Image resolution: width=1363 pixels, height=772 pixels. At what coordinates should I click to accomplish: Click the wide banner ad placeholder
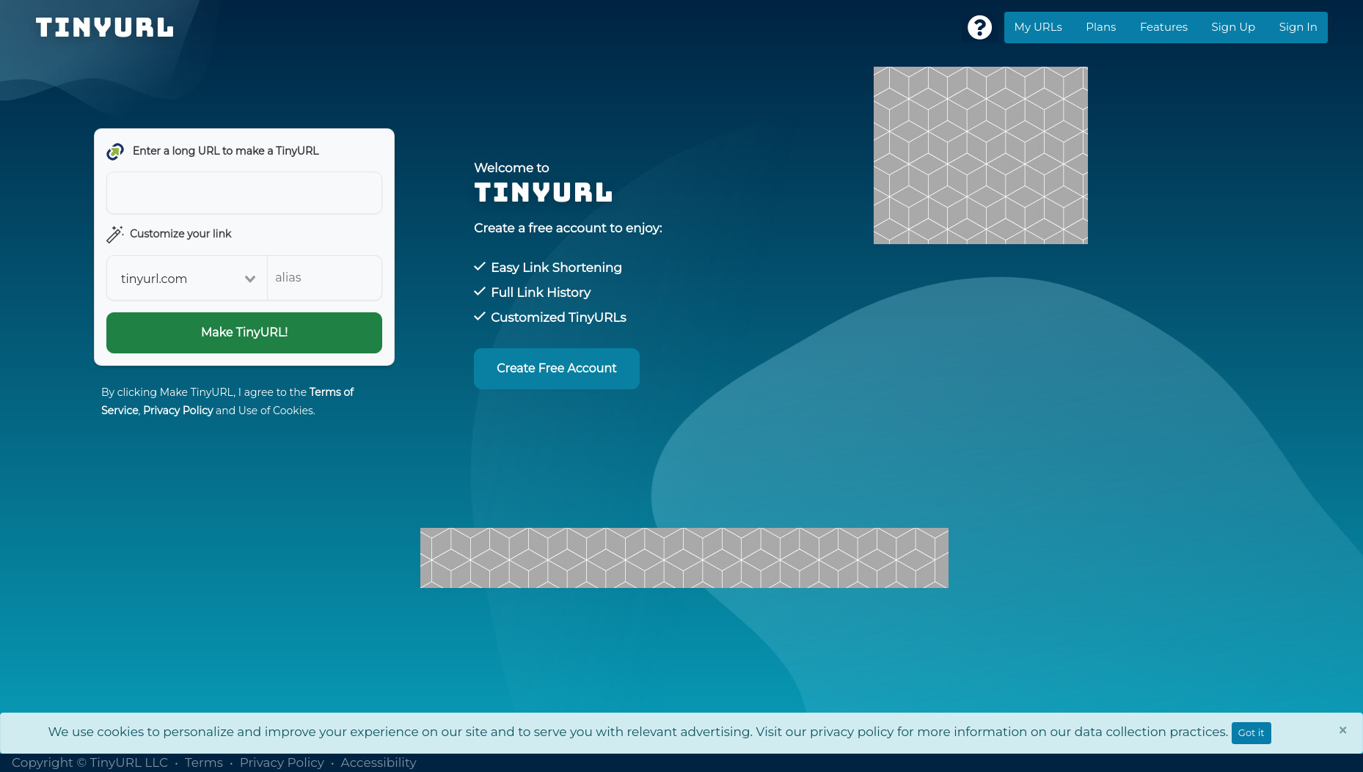[684, 558]
